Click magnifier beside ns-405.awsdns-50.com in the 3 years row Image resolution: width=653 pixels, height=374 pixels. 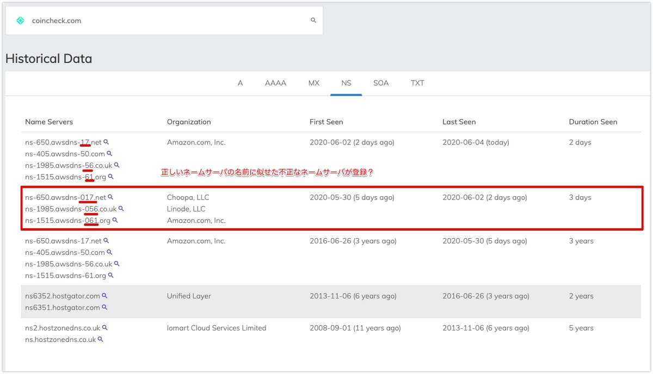tap(109, 252)
